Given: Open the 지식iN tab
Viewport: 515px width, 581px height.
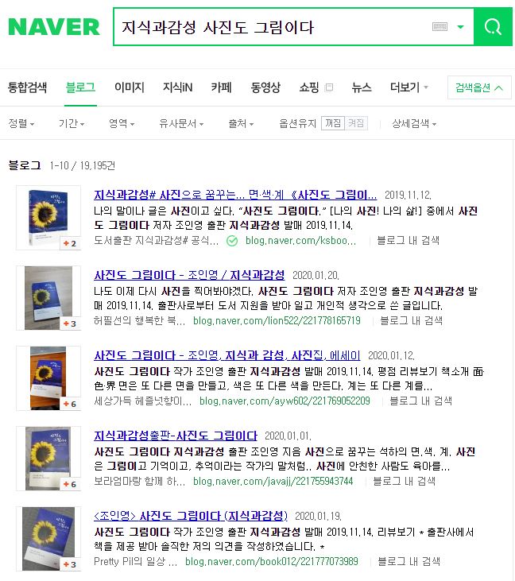Looking at the screenshot, I should (x=178, y=87).
